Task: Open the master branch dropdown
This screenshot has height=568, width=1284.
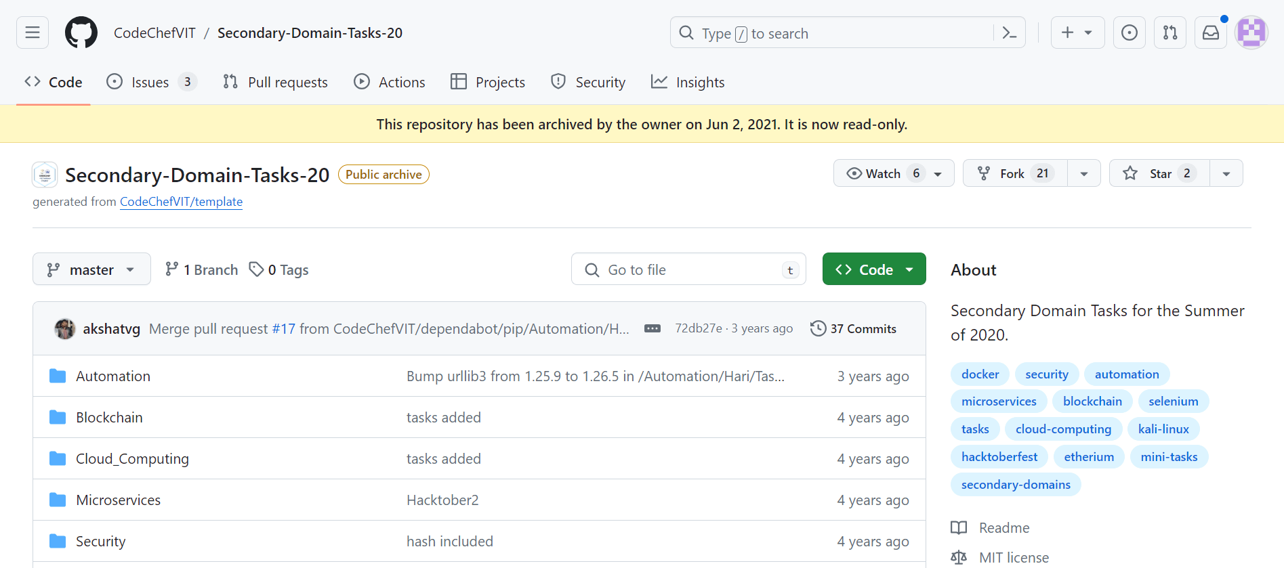Action: [91, 269]
